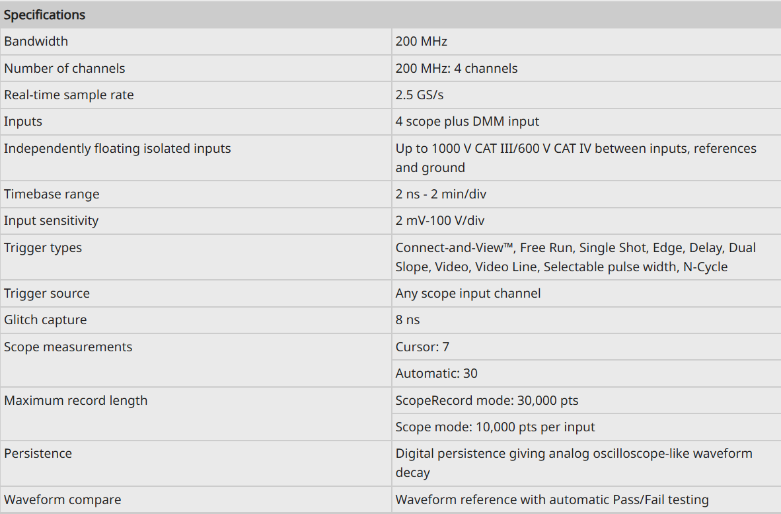The height and width of the screenshot is (514, 781).
Task: Select Independently floating isolated inputs label
Action: [118, 148]
